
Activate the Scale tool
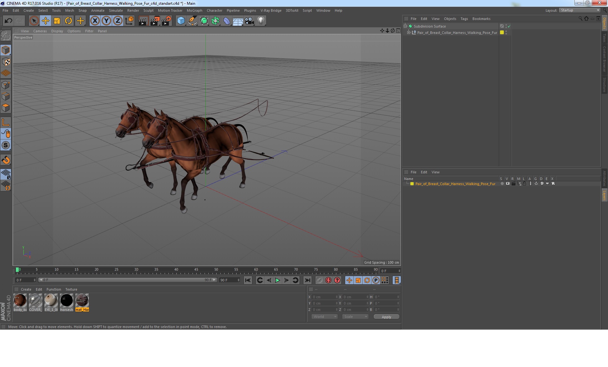pos(57,21)
